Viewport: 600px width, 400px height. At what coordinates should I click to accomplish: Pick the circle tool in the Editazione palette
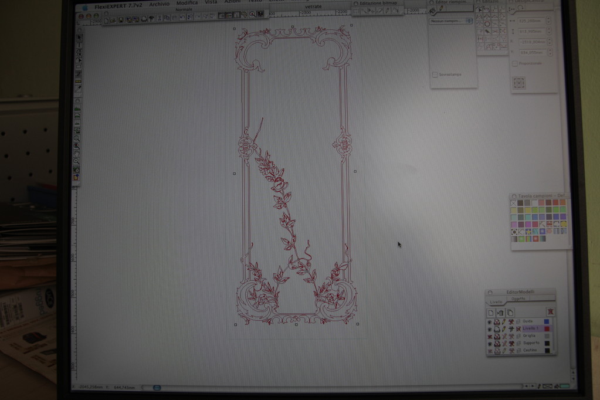tap(487, 23)
